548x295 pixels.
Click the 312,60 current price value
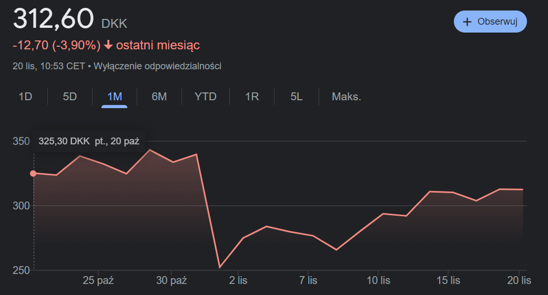(x=53, y=19)
